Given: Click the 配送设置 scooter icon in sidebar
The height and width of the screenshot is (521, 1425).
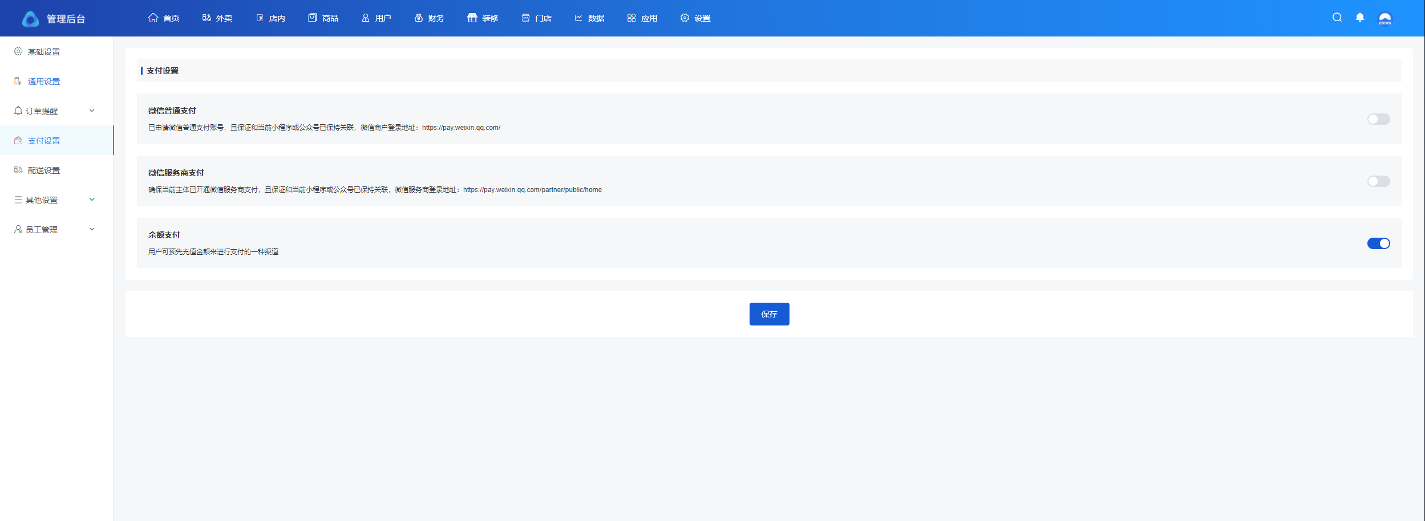Looking at the screenshot, I should [18, 170].
